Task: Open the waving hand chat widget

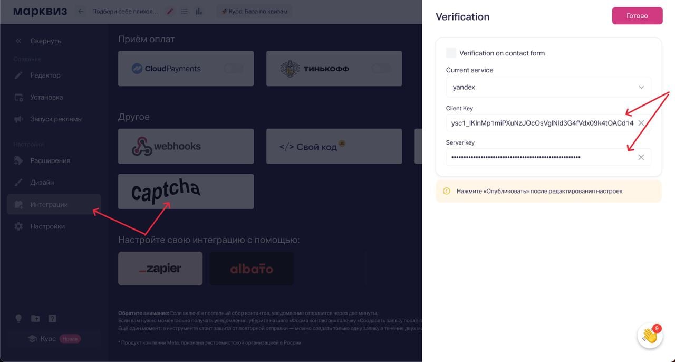Action: pyautogui.click(x=650, y=336)
